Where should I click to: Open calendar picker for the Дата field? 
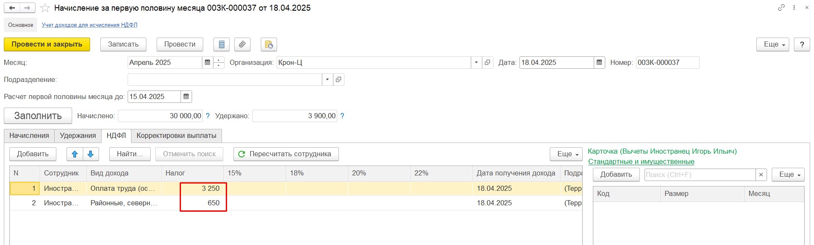pos(599,62)
